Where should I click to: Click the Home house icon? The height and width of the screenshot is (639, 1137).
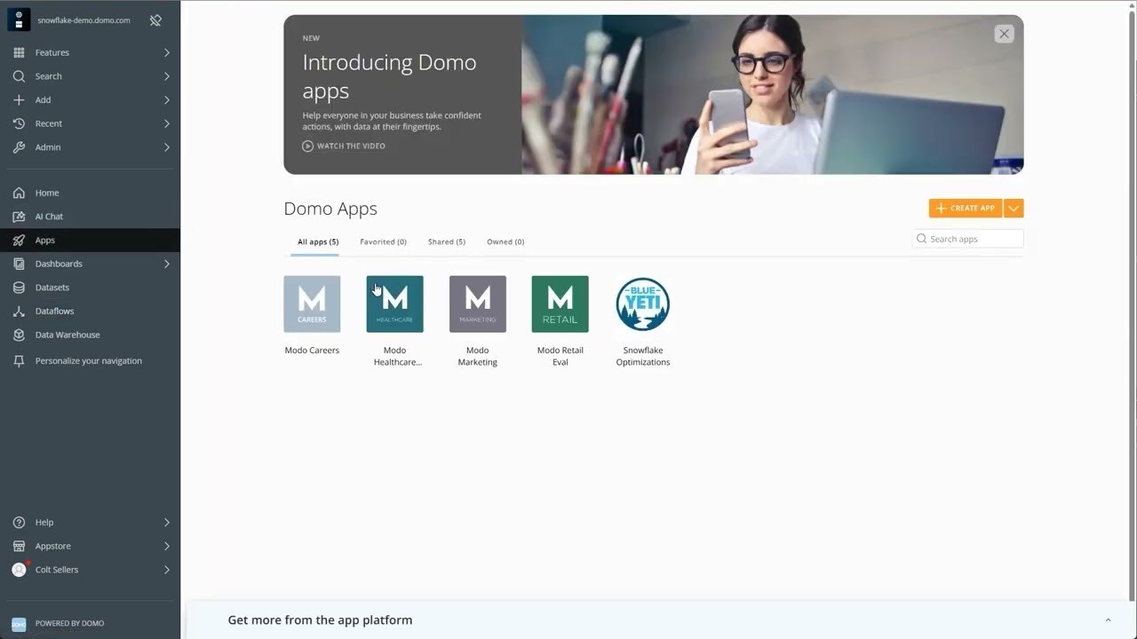coord(19,193)
